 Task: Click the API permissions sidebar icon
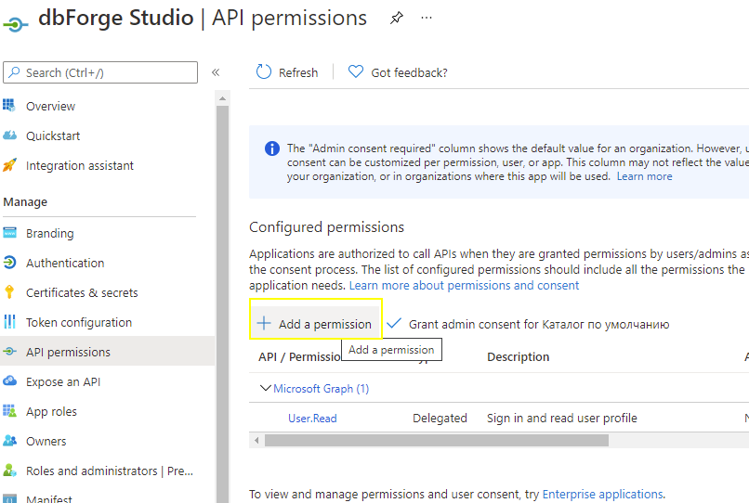tap(9, 352)
